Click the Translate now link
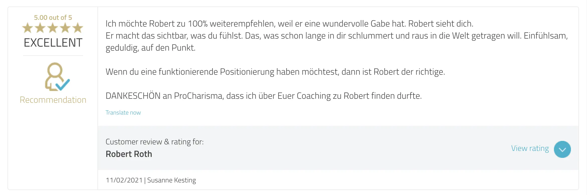 123,113
